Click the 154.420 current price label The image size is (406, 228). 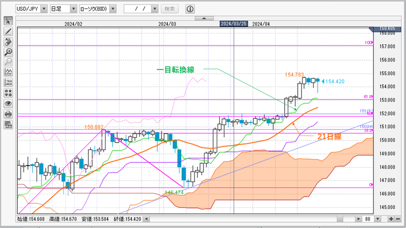tap(335, 82)
